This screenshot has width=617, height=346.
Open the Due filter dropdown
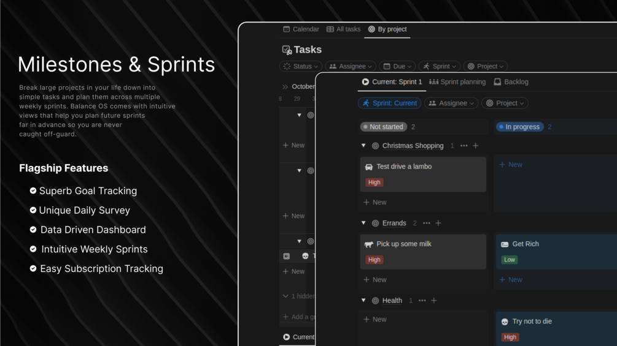397,66
